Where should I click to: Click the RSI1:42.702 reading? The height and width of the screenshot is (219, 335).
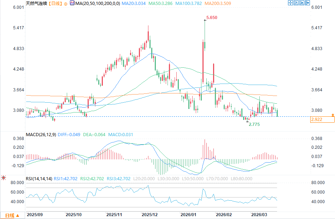click(66, 179)
